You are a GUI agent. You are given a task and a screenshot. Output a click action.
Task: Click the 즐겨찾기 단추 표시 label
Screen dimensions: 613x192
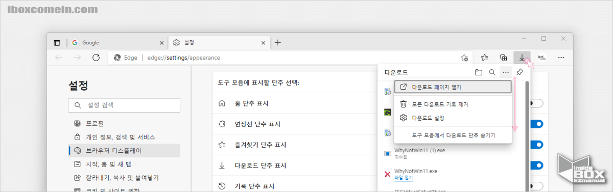[x=261, y=145]
